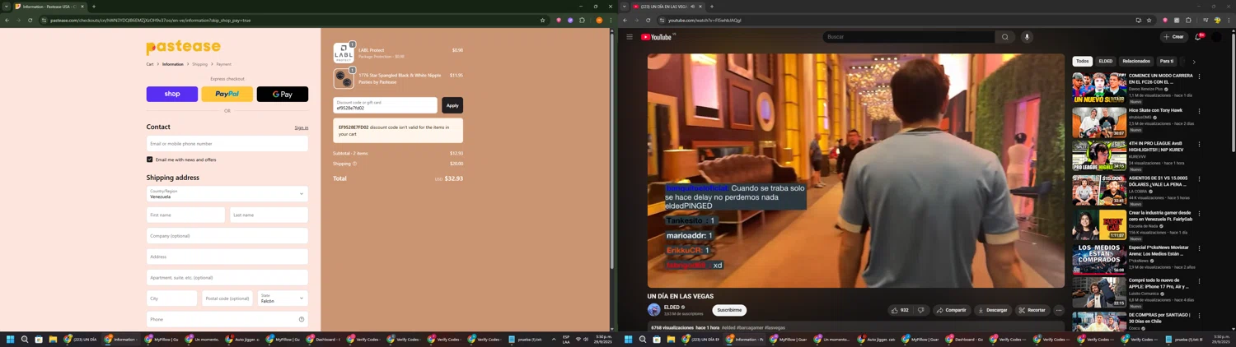The image size is (1236, 347).
Task: Open options for 4TH IN PRO LEAGUE video
Action: coord(1199,145)
